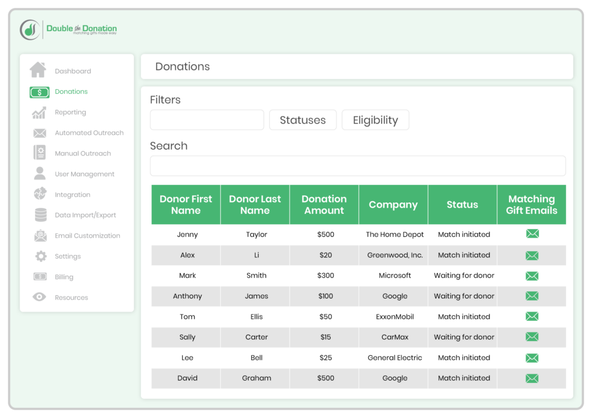Click the '$15' donation amount cell
The height and width of the screenshot is (418, 592).
pyautogui.click(x=325, y=337)
